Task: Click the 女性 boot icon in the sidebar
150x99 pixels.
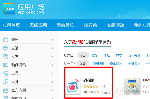Action: pos(5,82)
